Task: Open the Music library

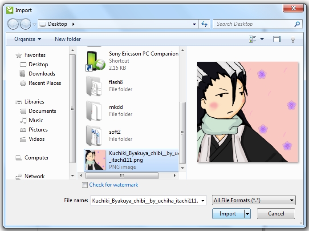Action: 36,120
